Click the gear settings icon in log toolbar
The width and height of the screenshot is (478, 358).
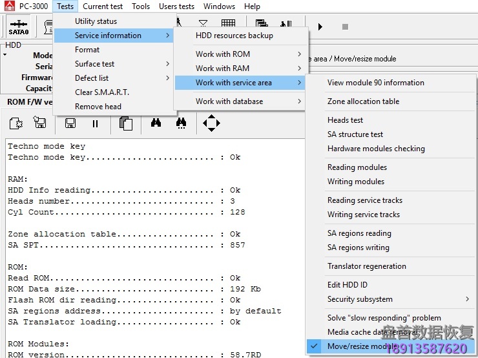[x=16, y=123]
